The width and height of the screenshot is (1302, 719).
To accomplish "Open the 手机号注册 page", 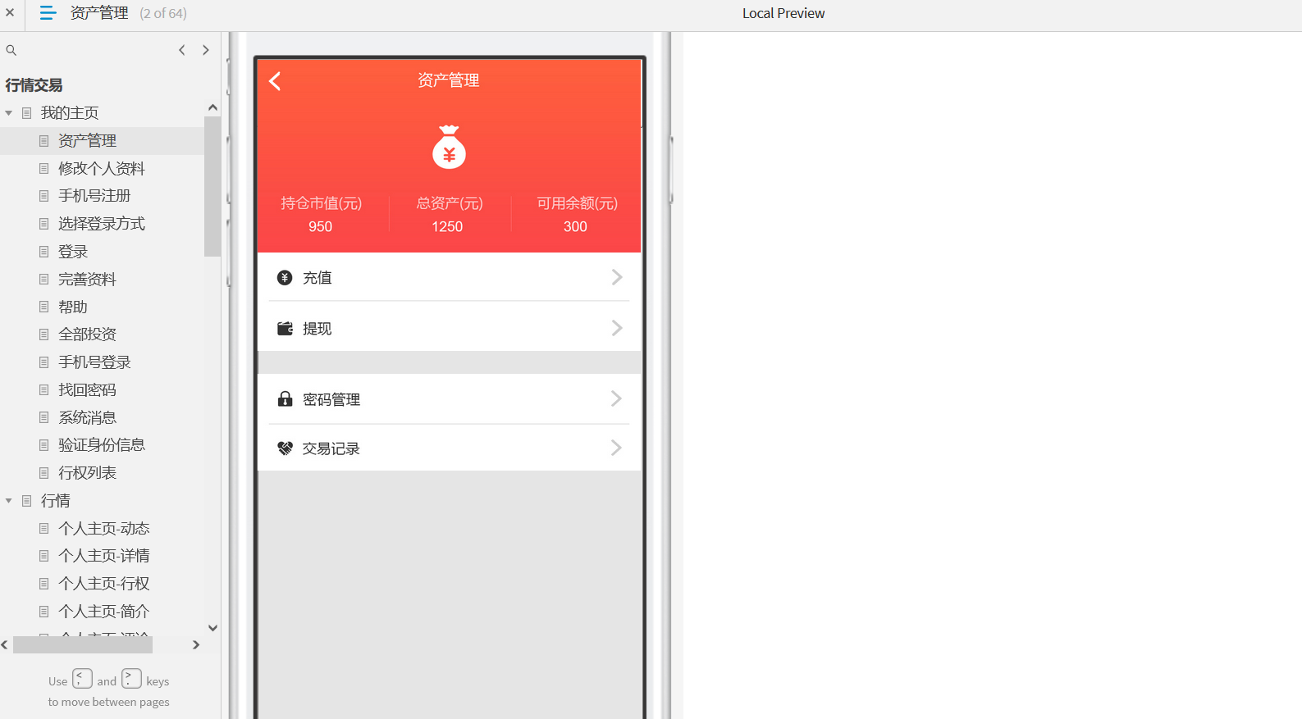I will click(94, 196).
